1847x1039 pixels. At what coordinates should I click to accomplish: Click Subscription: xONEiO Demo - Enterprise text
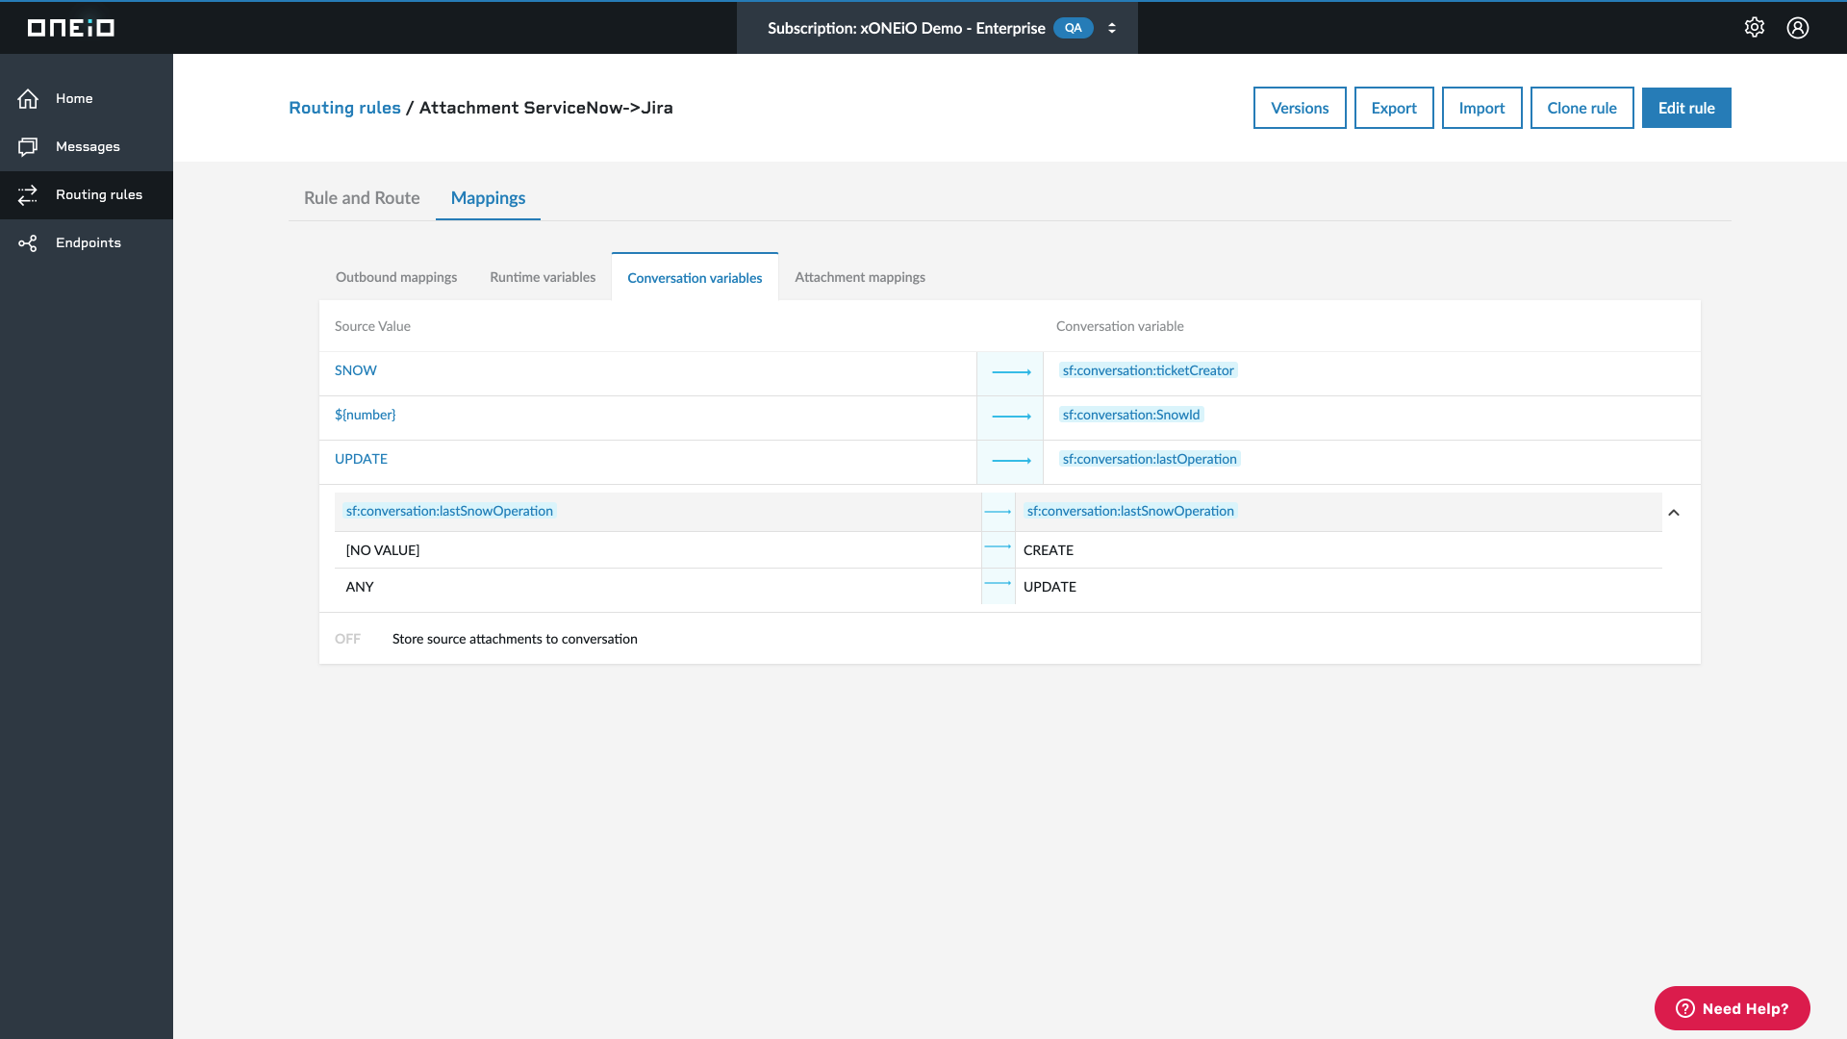click(x=906, y=28)
